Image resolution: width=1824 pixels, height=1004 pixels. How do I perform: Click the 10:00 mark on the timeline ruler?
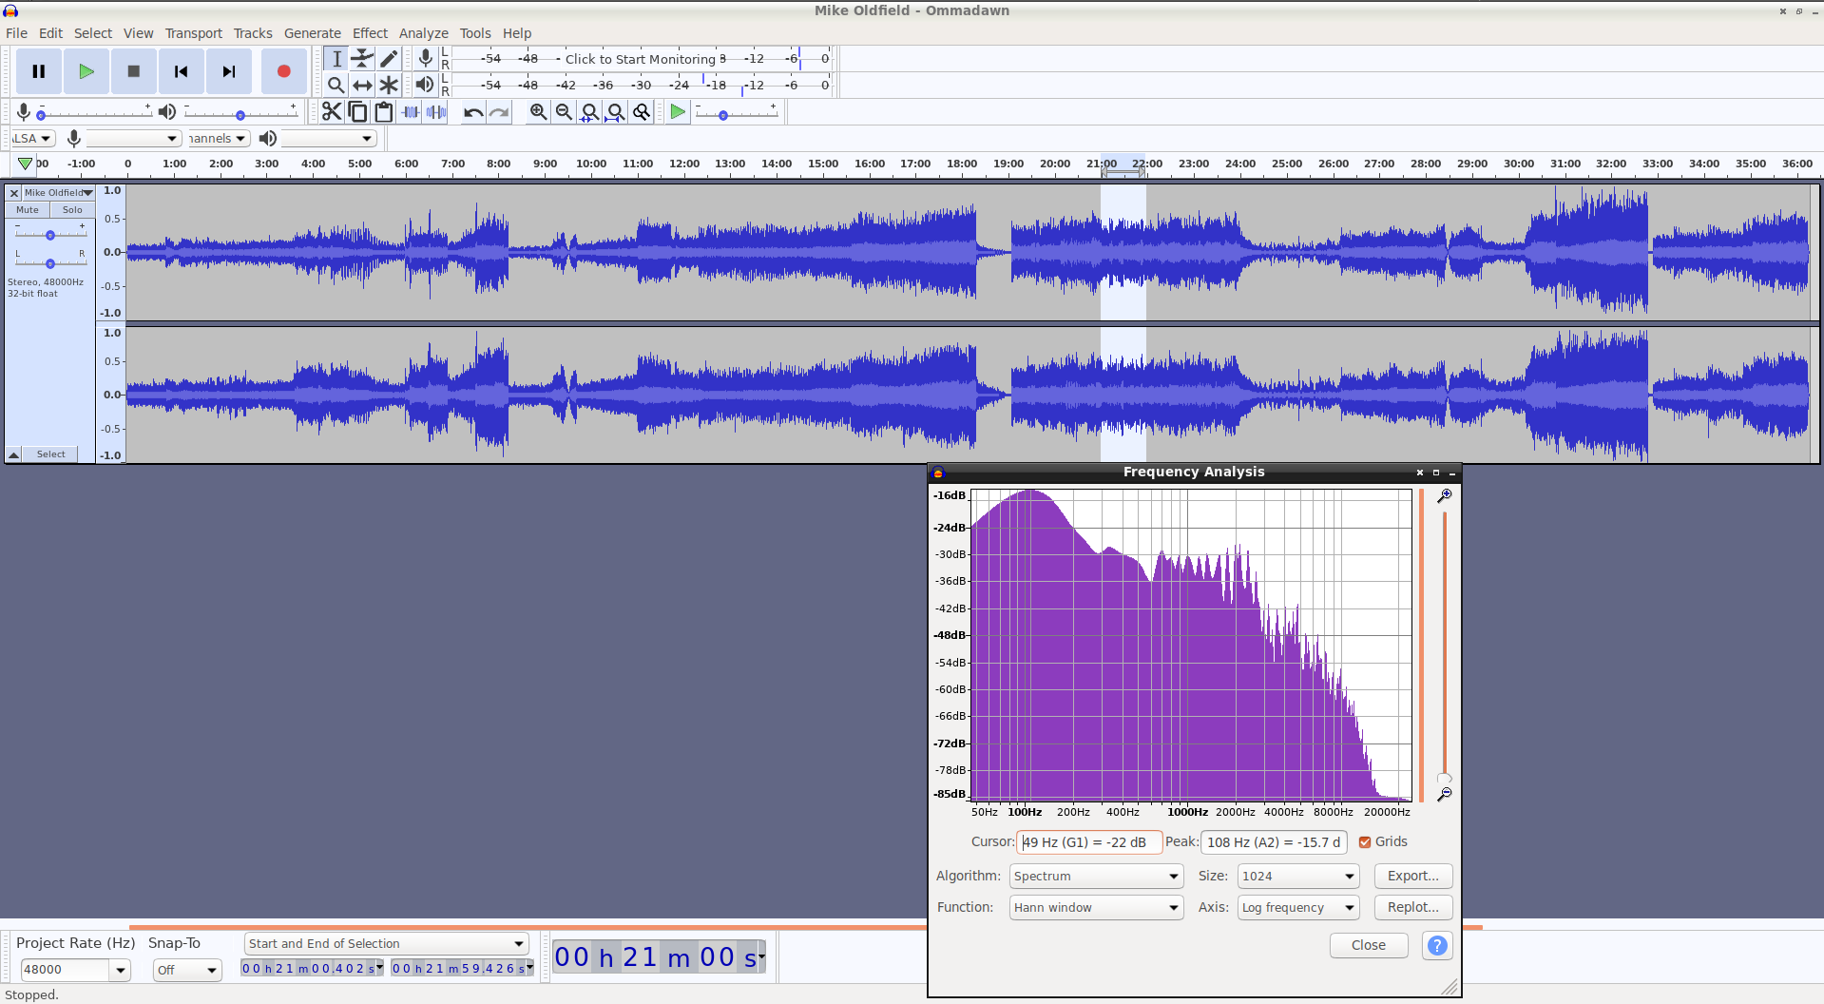pos(591,164)
